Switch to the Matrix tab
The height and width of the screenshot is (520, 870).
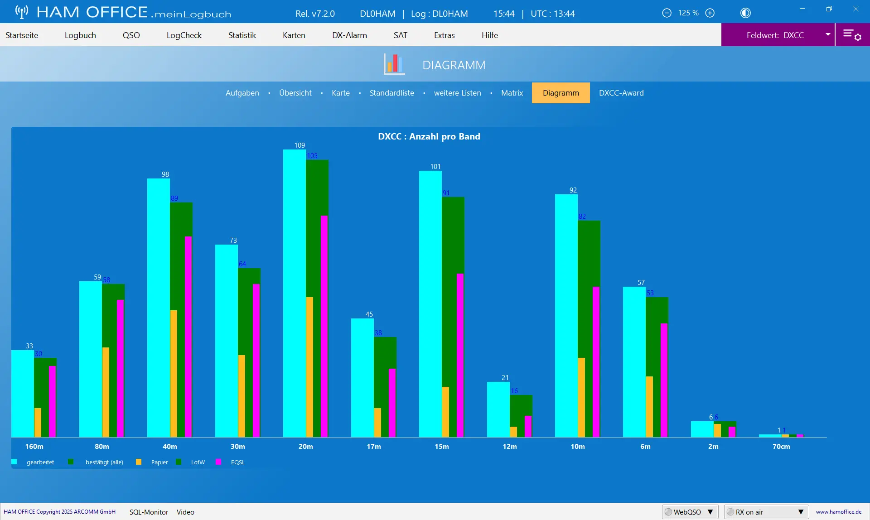tap(512, 93)
